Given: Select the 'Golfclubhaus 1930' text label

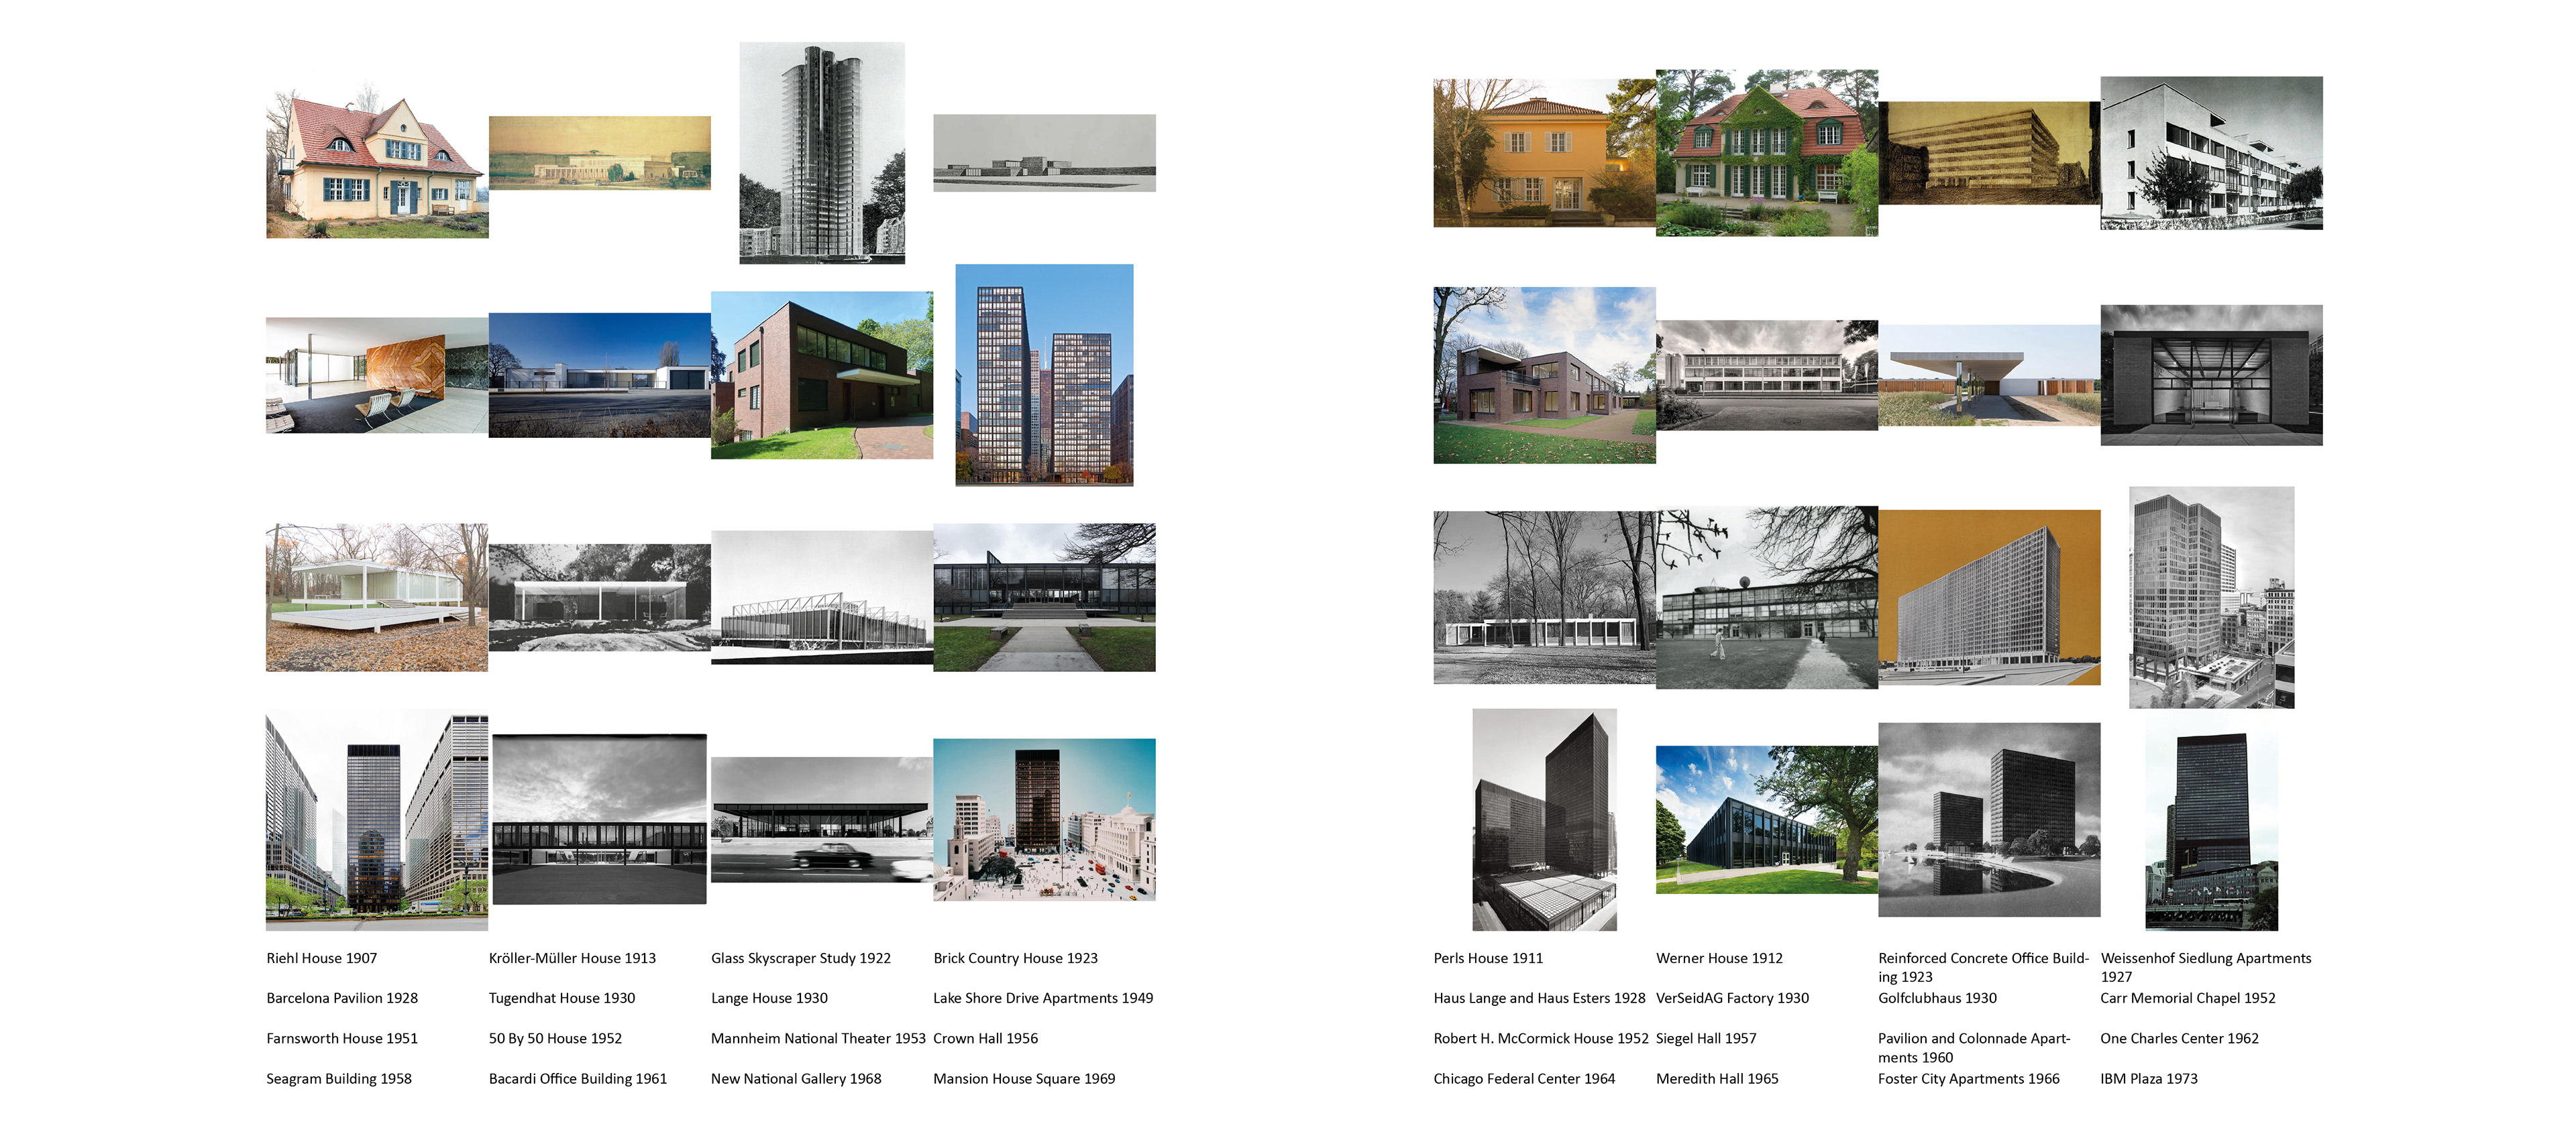Looking at the screenshot, I should click(x=1937, y=998).
